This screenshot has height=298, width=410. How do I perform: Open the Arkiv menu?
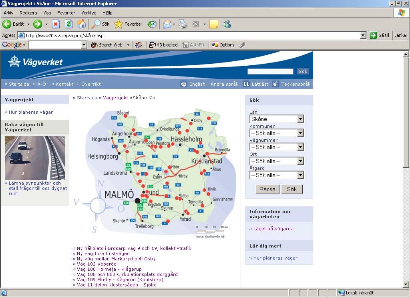[9, 13]
